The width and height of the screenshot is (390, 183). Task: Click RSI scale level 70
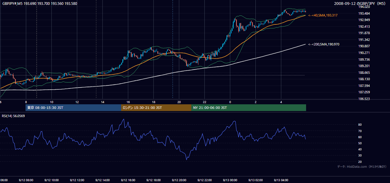tap(360, 131)
